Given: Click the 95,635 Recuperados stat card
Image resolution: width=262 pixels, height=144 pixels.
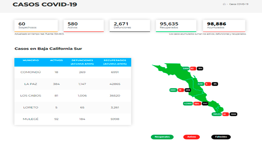Looking at the screenshot, I should pyautogui.click(x=176, y=26).
